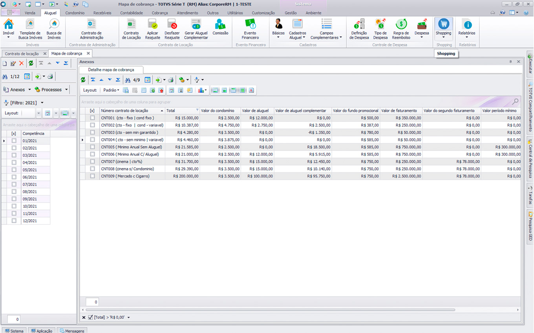Switch to the Condomínio ribbon tab
The width and height of the screenshot is (534, 333).
[x=75, y=13]
